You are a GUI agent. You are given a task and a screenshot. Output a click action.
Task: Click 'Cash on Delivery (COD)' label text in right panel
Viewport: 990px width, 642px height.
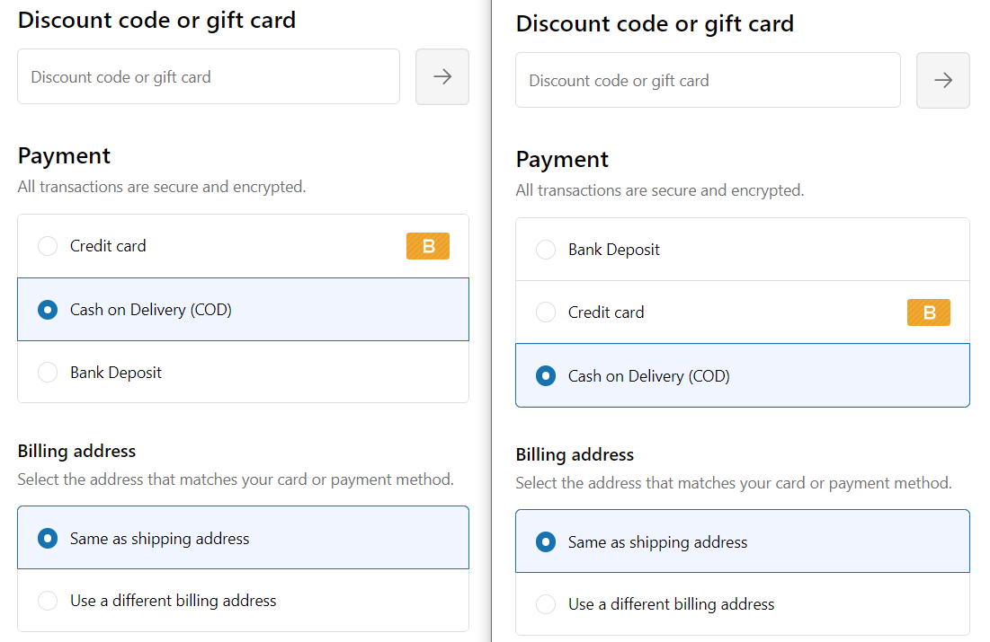[648, 376]
